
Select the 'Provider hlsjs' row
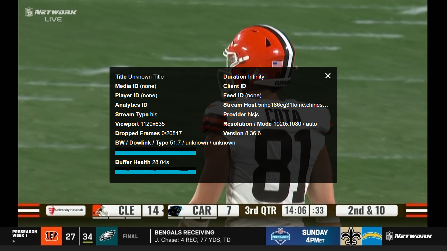pyautogui.click(x=241, y=115)
